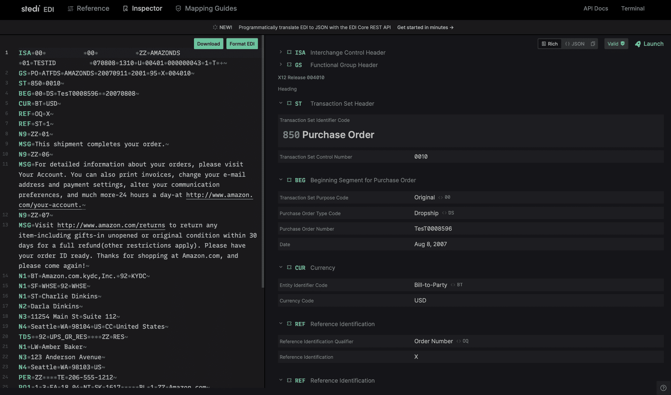Image resolution: width=671 pixels, height=395 pixels.
Task: Click the segment ticket icon next to ST
Action: tap(289, 103)
